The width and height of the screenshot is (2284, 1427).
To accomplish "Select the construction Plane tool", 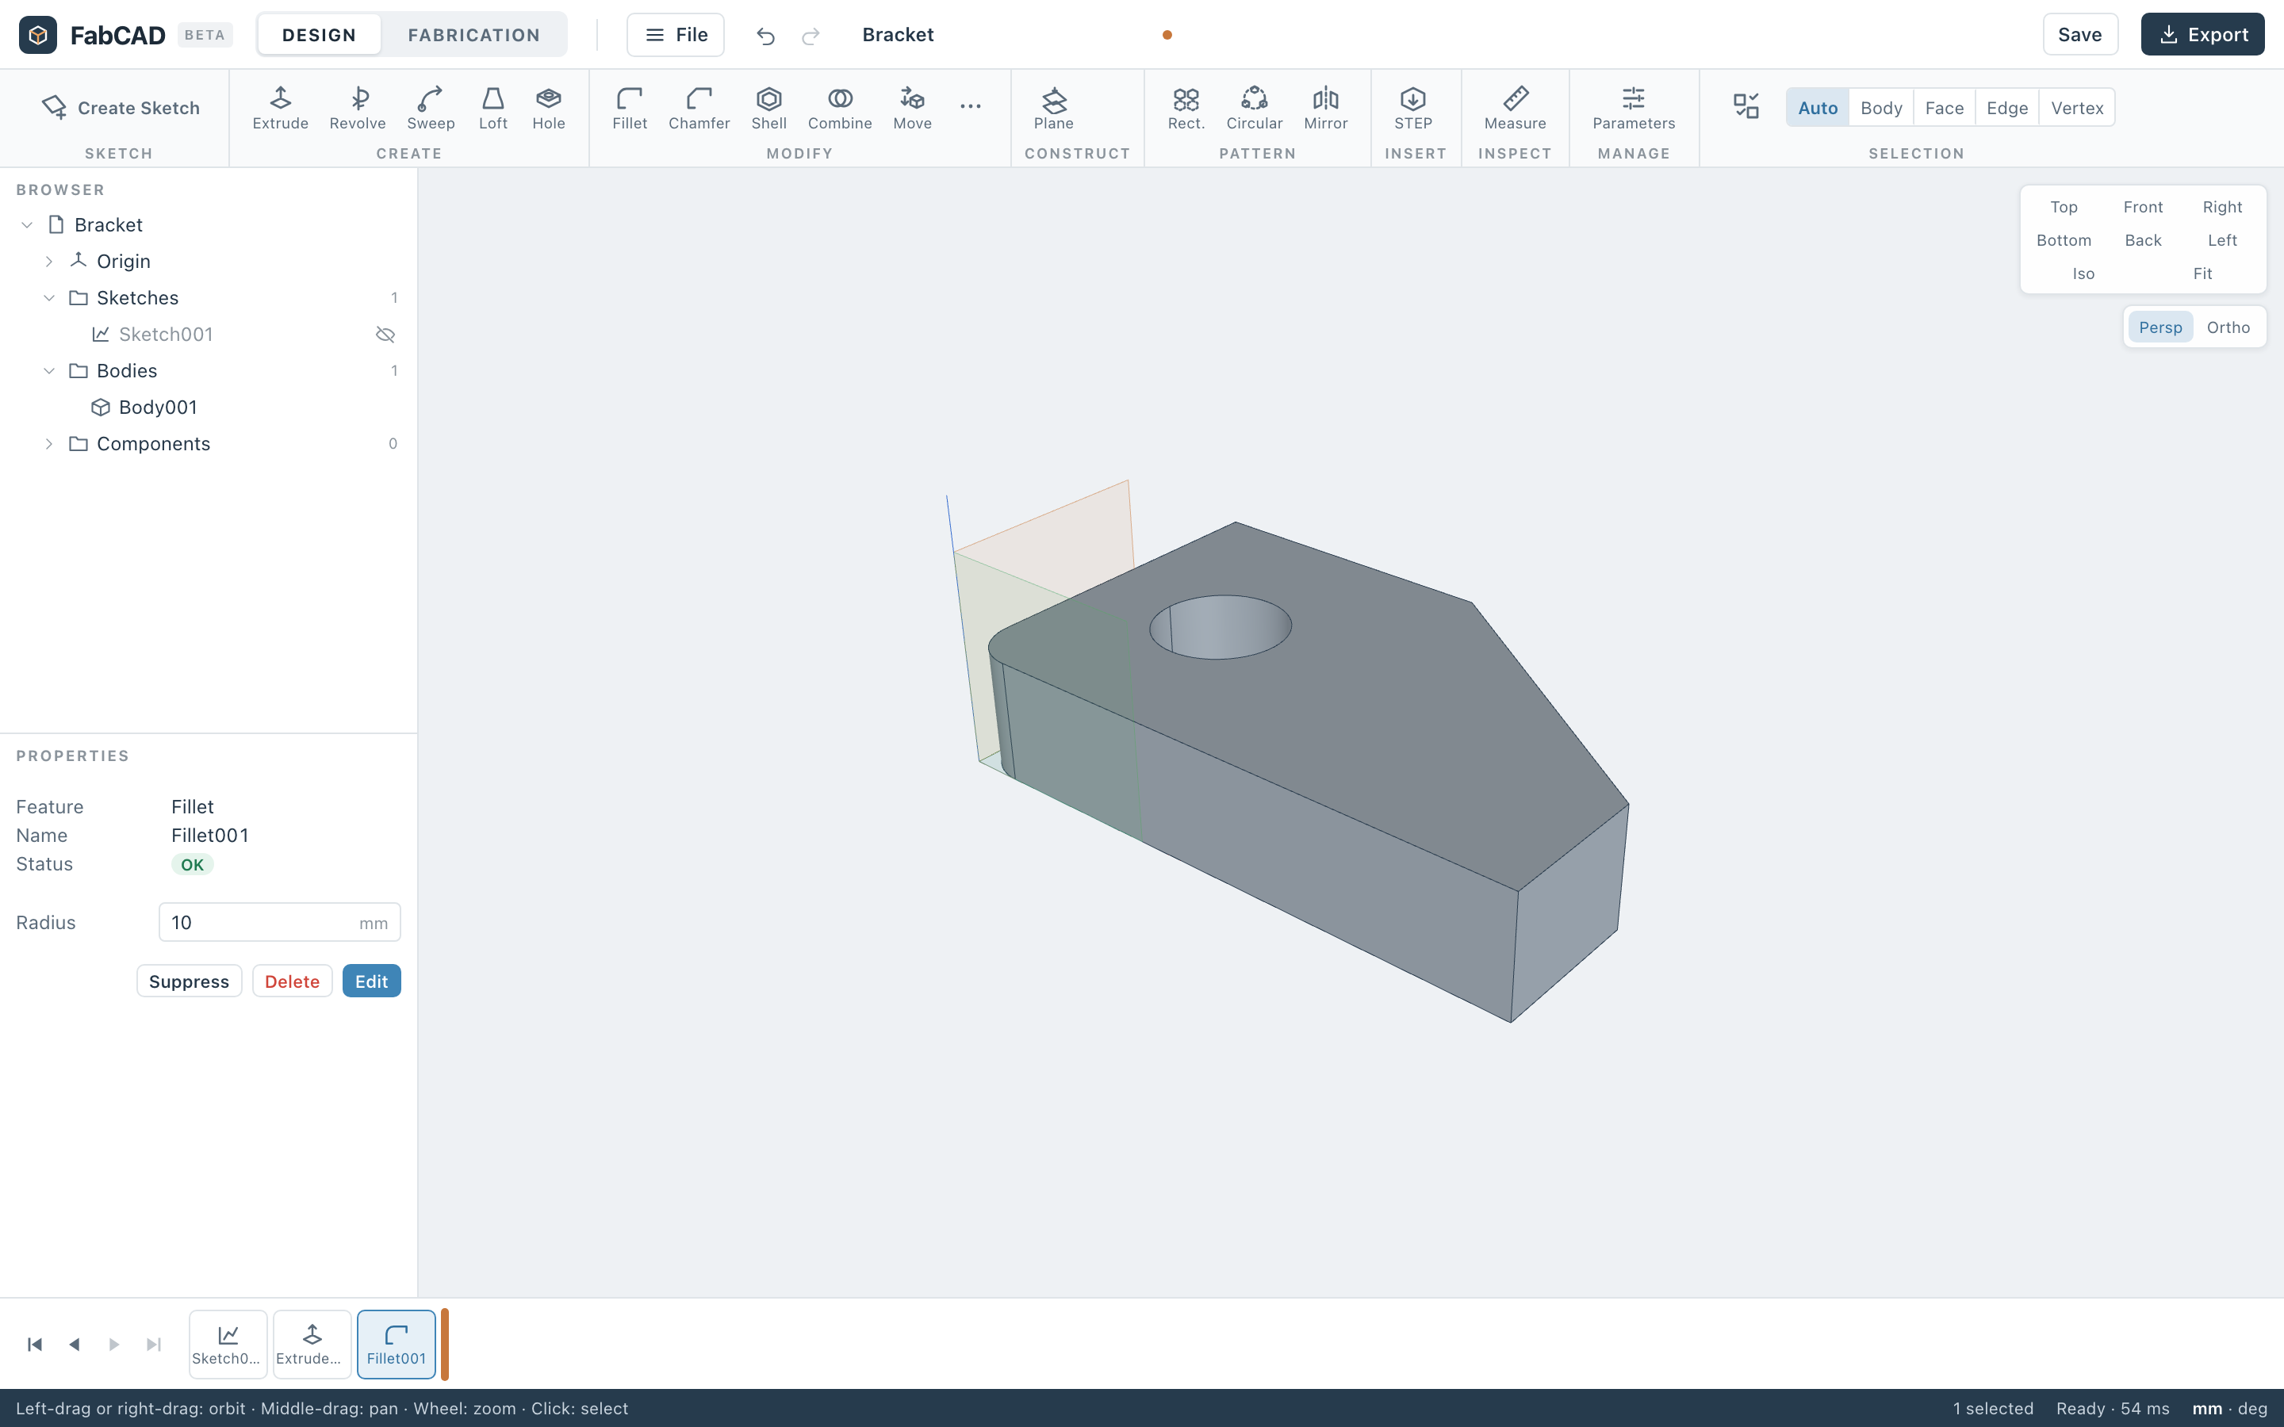I will (1053, 109).
